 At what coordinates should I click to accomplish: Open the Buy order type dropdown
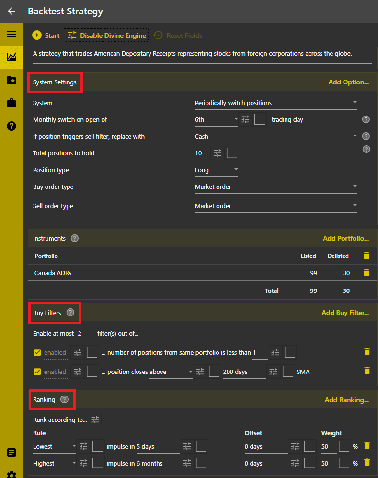tap(275, 187)
